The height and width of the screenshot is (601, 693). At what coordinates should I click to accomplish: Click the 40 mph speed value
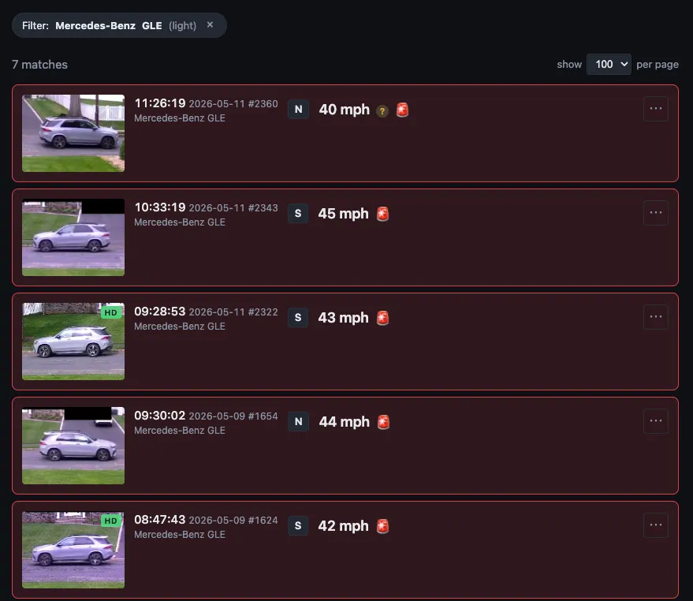click(345, 109)
